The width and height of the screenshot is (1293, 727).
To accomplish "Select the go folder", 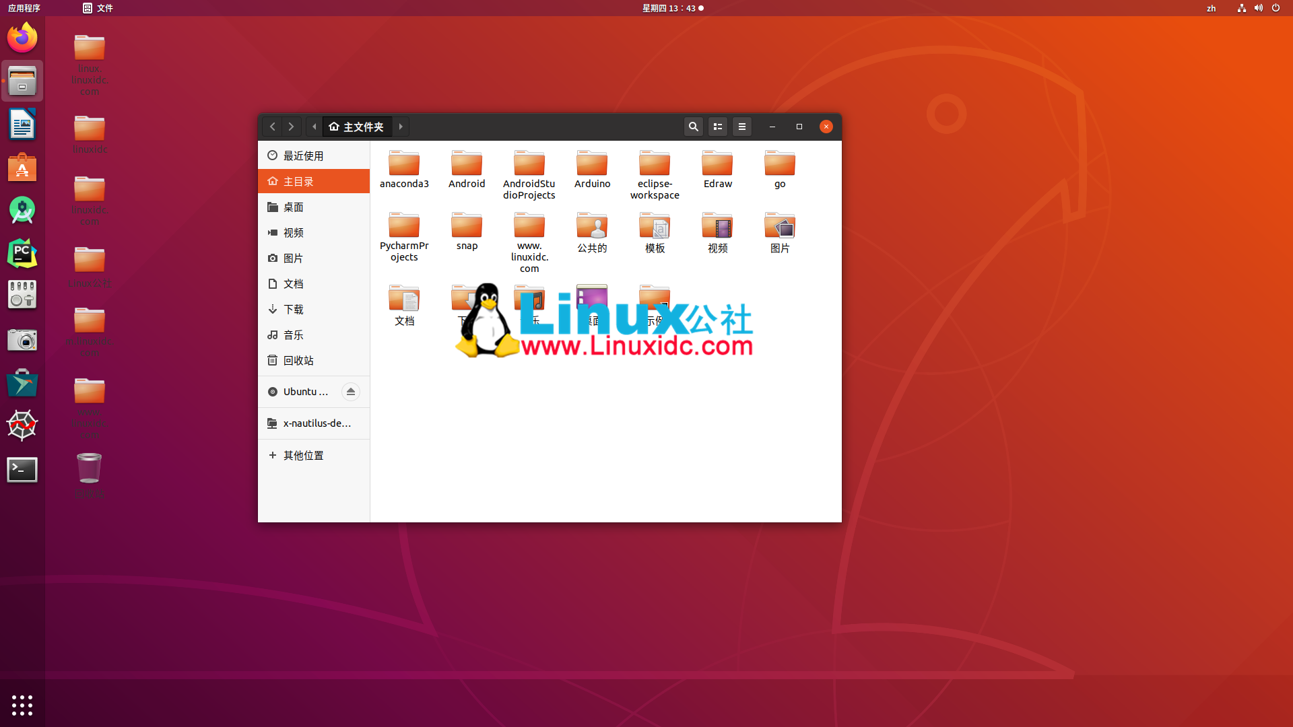I will tap(780, 169).
